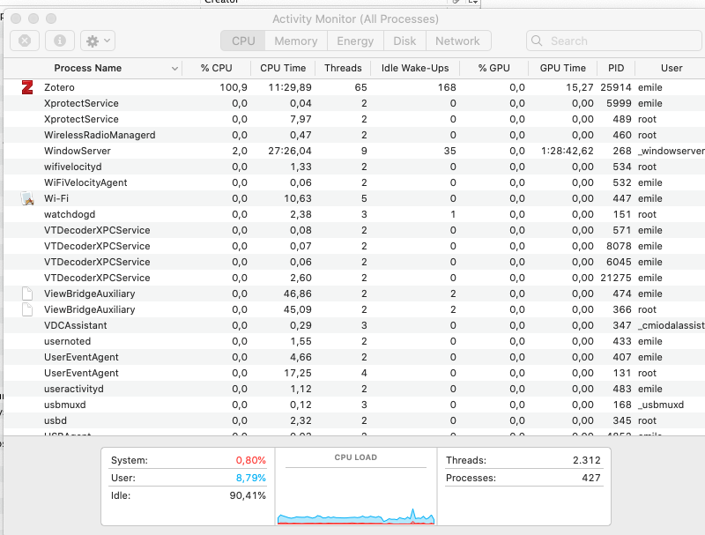Select the usernoted process
The image size is (705, 535).
(x=354, y=341)
